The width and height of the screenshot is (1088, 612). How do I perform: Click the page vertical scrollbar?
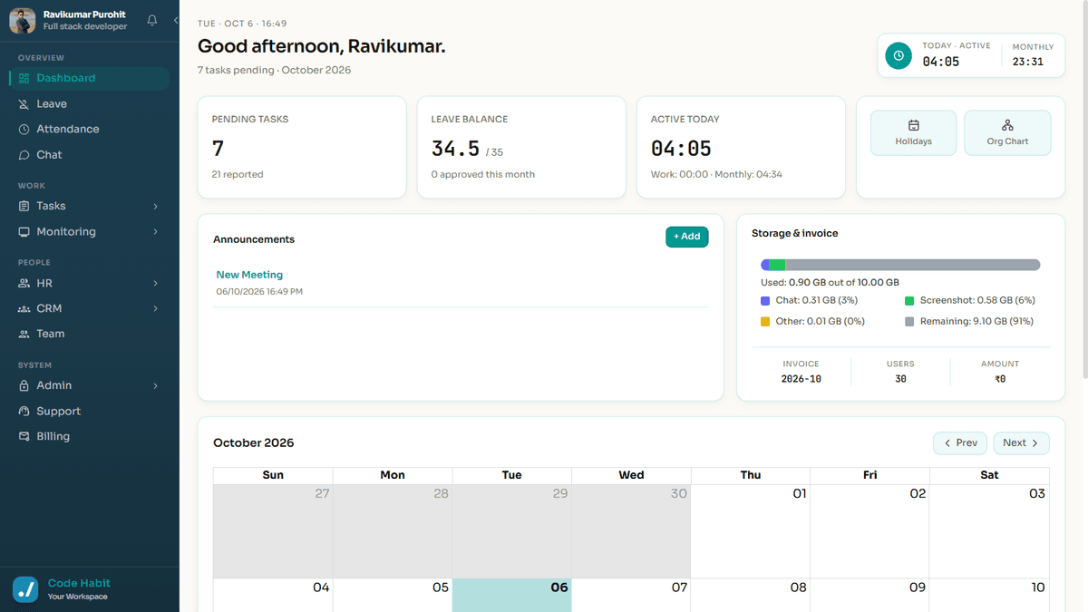coord(1084,190)
